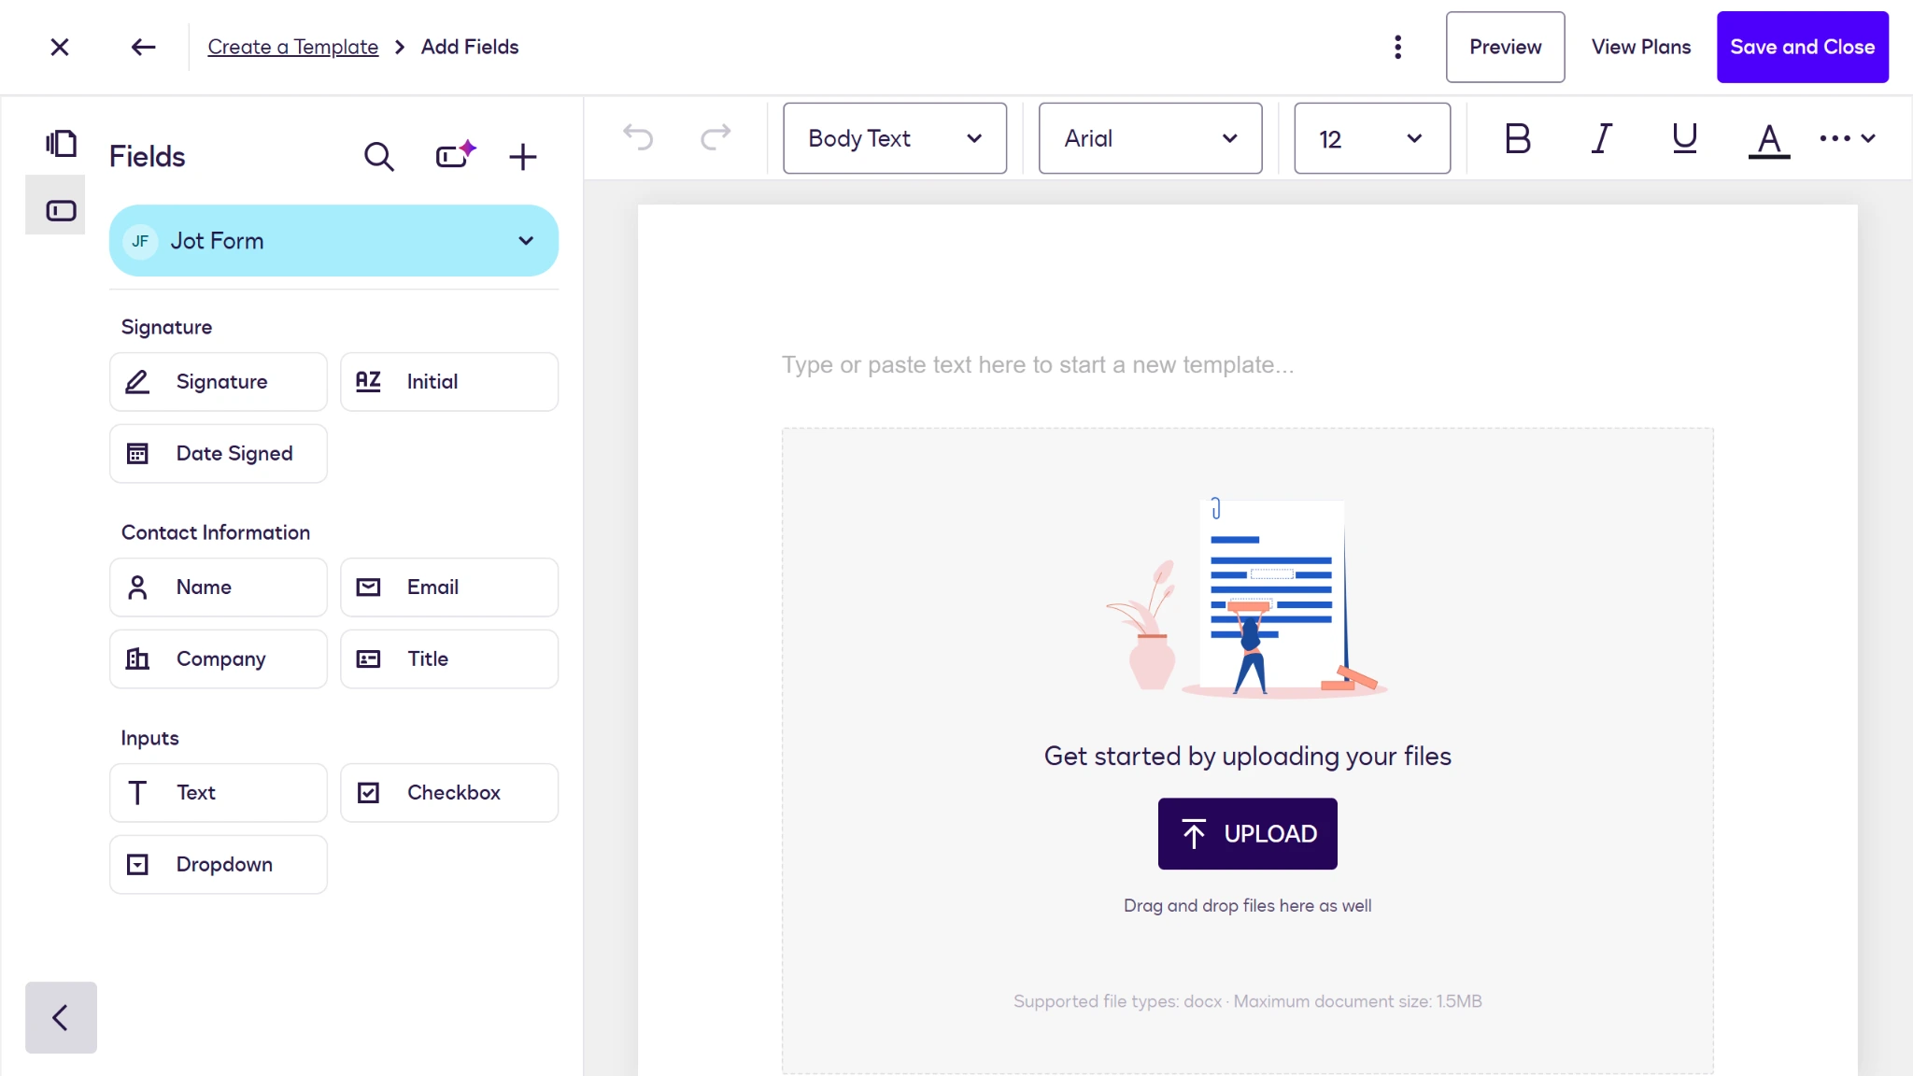Close the template editor with X icon
1913x1076 pixels.
60,47
